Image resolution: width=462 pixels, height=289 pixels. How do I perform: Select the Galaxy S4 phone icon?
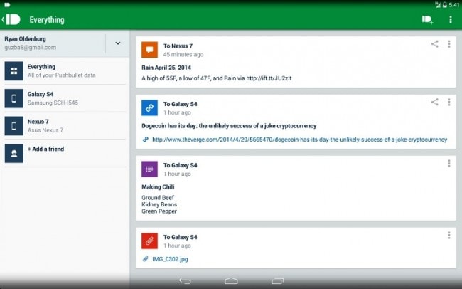pyautogui.click(x=14, y=98)
